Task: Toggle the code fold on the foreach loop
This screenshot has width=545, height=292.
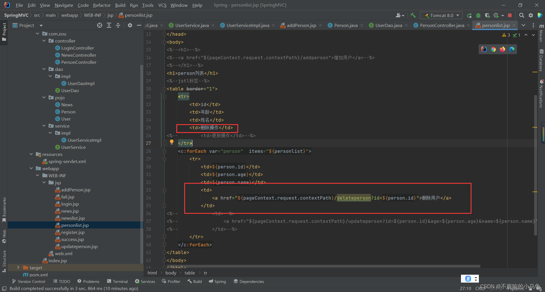Action: pos(165,151)
